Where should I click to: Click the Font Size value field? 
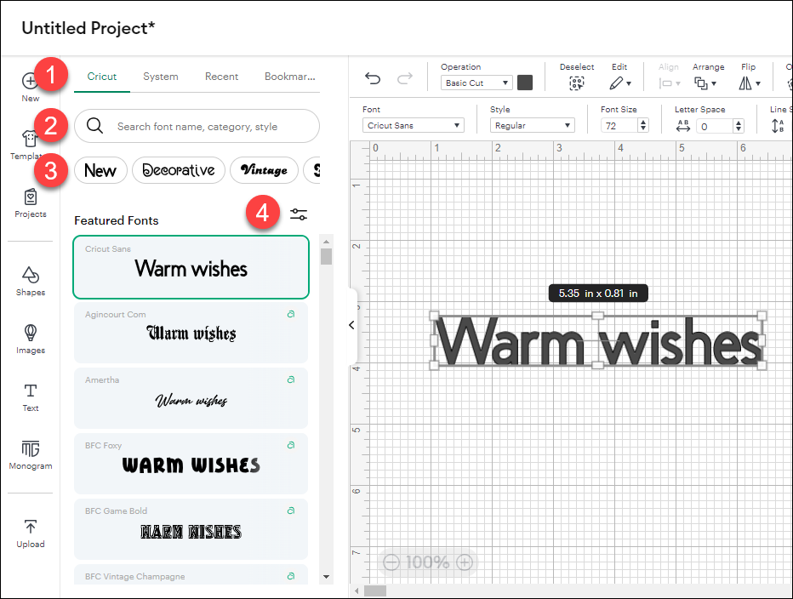(x=619, y=125)
